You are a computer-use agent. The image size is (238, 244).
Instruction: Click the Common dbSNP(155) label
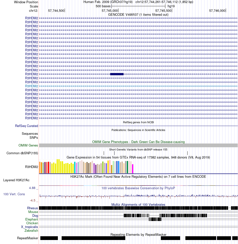(22, 153)
